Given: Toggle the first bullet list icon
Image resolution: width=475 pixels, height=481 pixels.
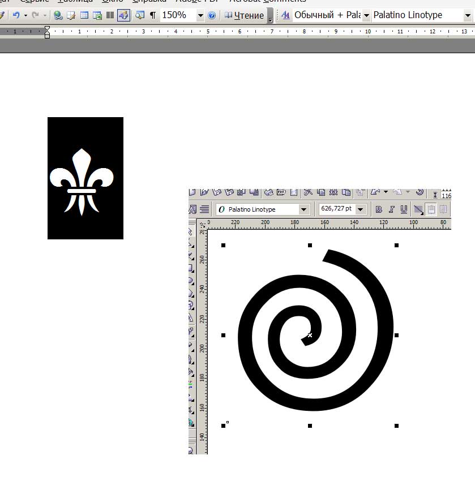Looking at the screenshot, I should click(431, 209).
